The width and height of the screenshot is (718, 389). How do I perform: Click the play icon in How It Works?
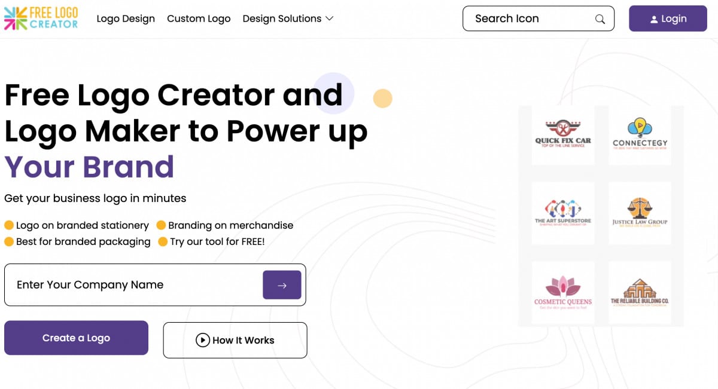pyautogui.click(x=203, y=340)
